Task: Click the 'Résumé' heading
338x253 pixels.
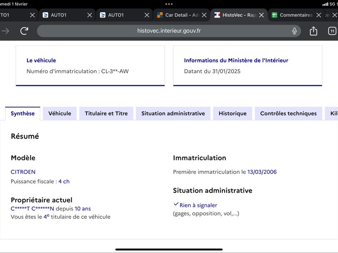Action: point(25,136)
